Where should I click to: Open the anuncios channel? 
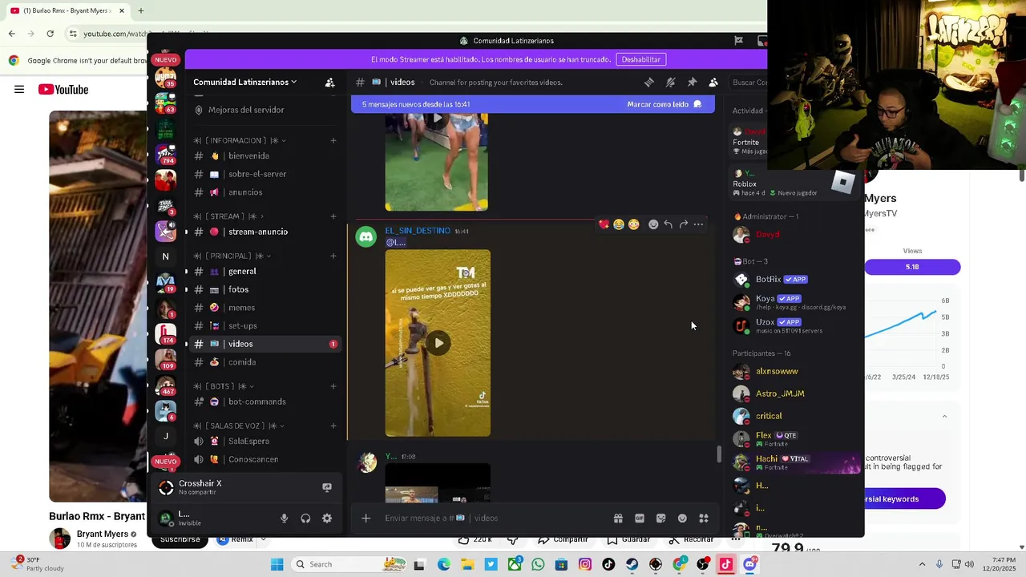pyautogui.click(x=265, y=192)
